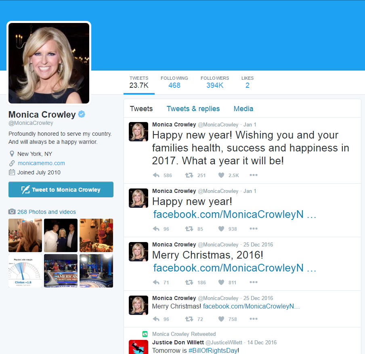This screenshot has height=354, width=365.
Task: Click Tweet to Monica Crowley button
Action: click(x=61, y=189)
